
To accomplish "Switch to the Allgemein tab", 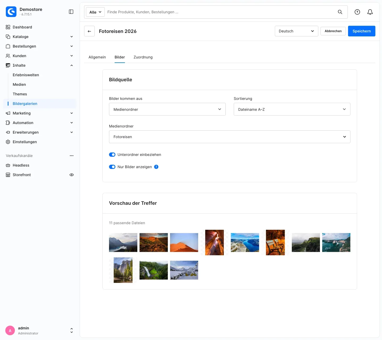I will pos(97,57).
